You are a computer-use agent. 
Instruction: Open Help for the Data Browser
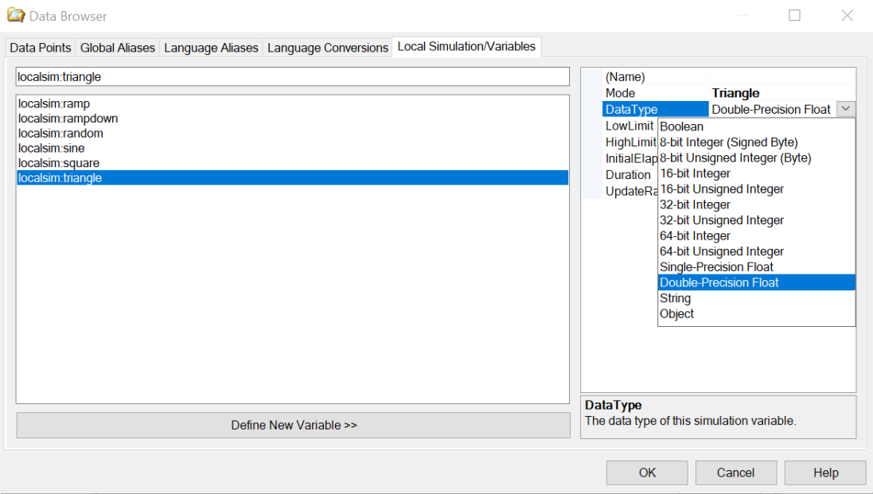pos(825,473)
